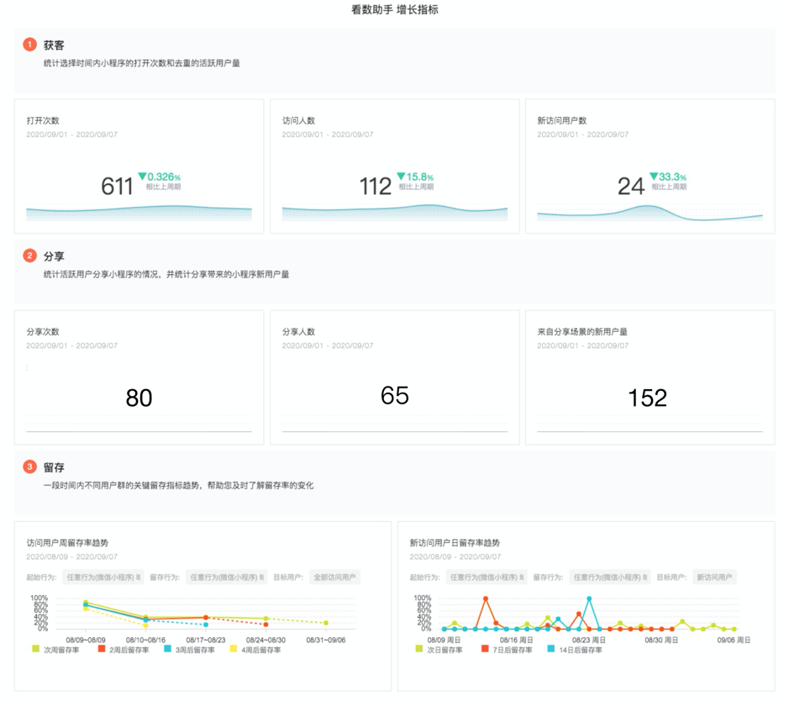Screen dimensions: 789x707
Task: Open the 新访问用户数 metric card
Action: tap(650, 166)
